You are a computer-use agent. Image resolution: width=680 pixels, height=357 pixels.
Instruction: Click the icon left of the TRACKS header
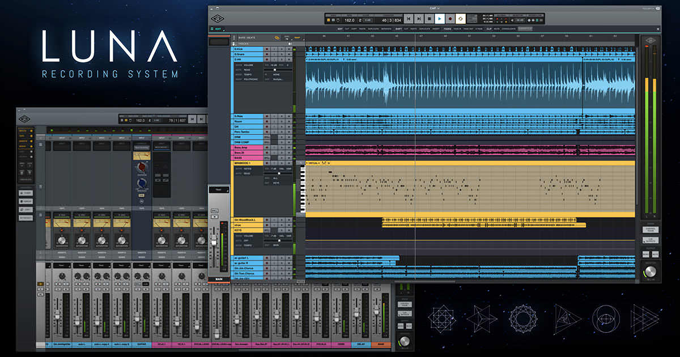[x=233, y=44]
